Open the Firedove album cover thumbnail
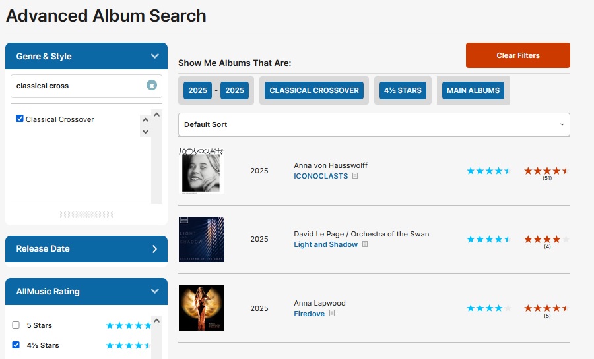 (x=202, y=308)
